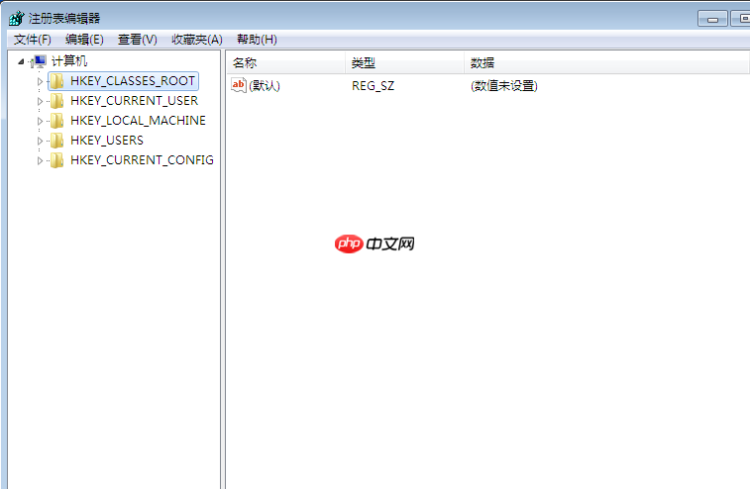Click the HKEY_USERS folder icon

56,141
